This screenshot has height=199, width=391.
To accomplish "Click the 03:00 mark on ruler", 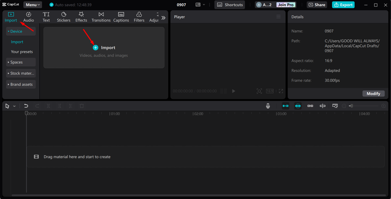I will [x=281, y=114].
